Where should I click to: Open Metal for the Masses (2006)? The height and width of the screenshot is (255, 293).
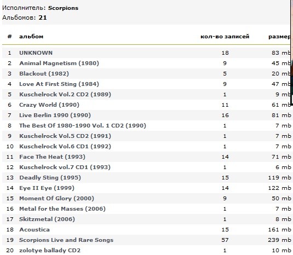coord(62,208)
